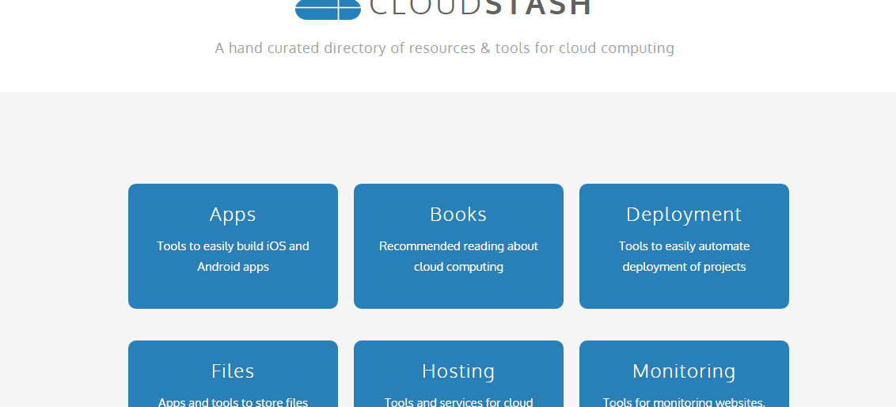Click the CLOUDSTASH site title
The image size is (896, 407).
[x=480, y=7]
